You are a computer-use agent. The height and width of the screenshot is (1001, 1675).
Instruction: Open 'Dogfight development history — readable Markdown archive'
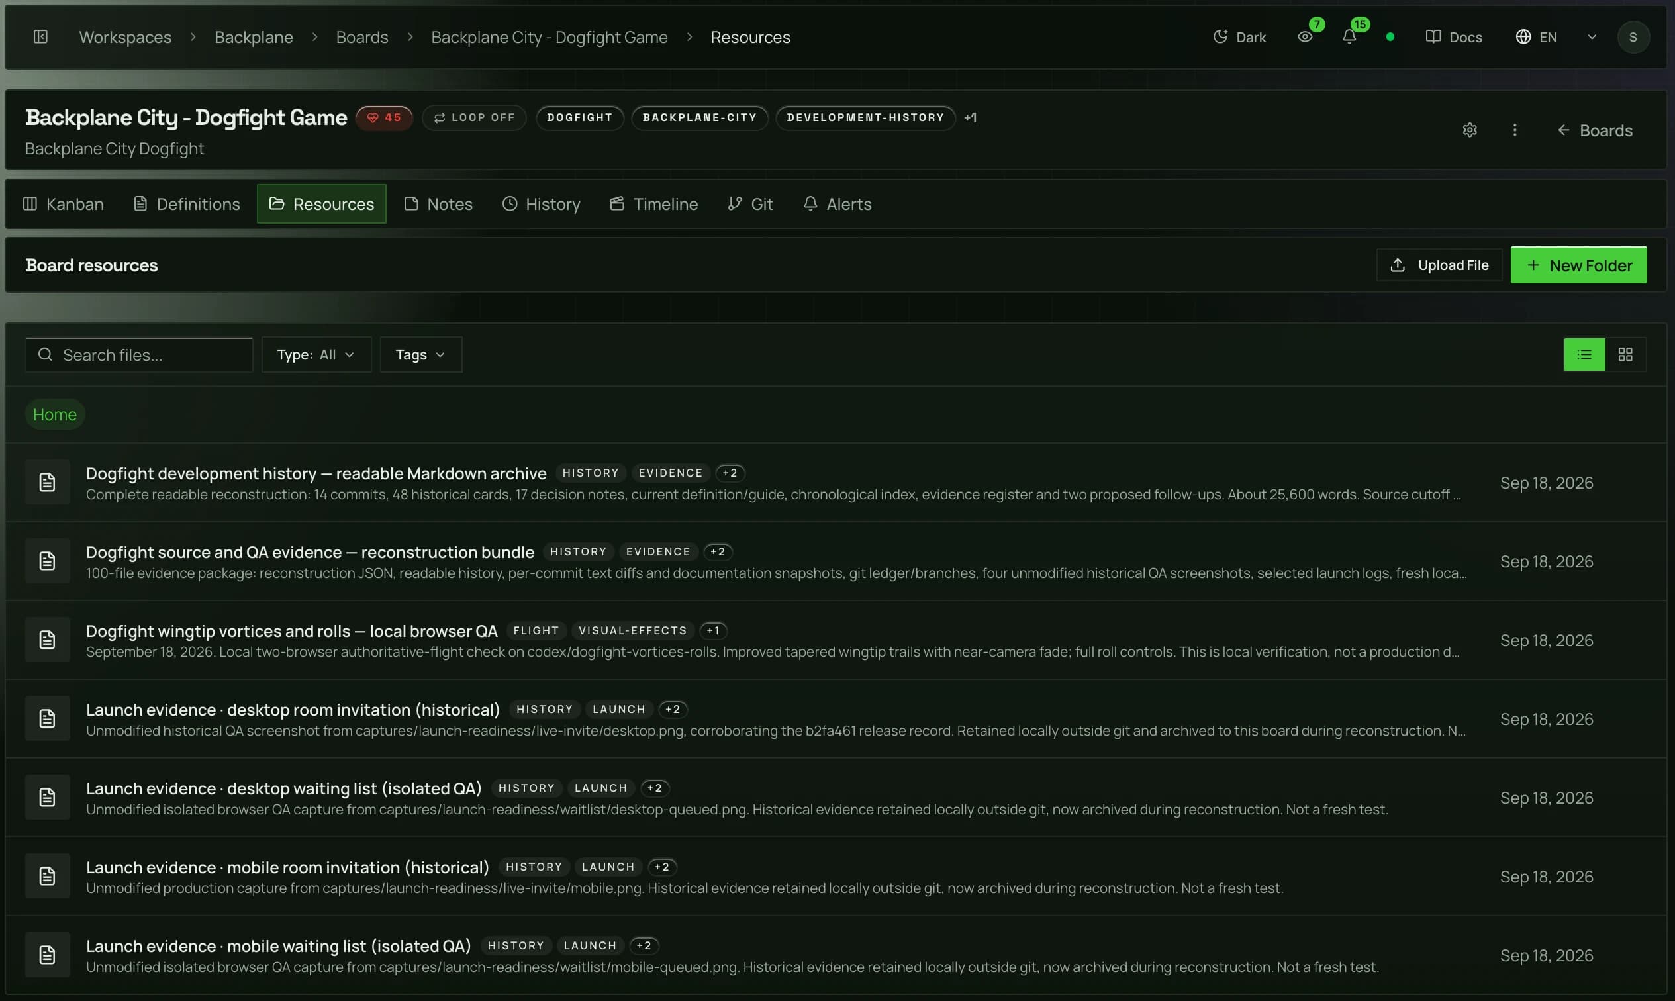pyautogui.click(x=316, y=473)
